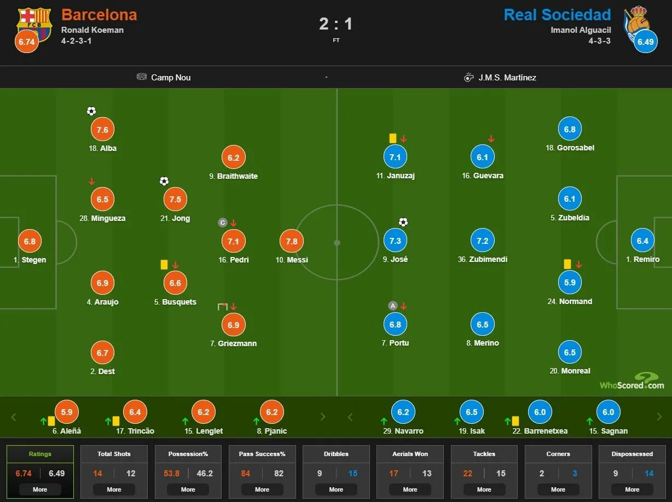Image resolution: width=672 pixels, height=502 pixels.
Task: Show next Barcelona substitutes with right arrow
Action: (x=323, y=417)
